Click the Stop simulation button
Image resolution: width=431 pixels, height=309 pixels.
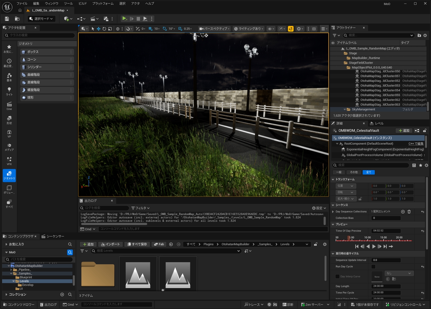[138, 19]
